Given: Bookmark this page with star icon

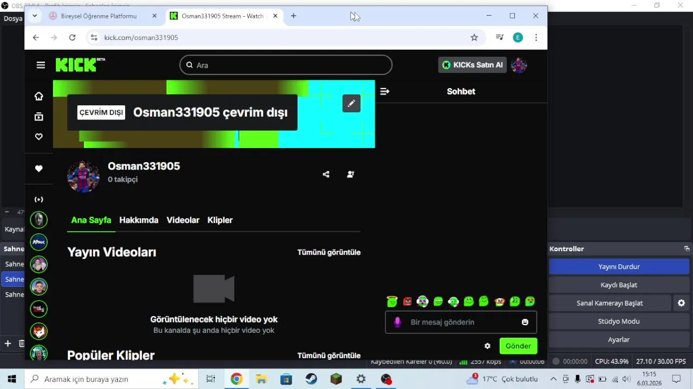Looking at the screenshot, I should point(474,37).
